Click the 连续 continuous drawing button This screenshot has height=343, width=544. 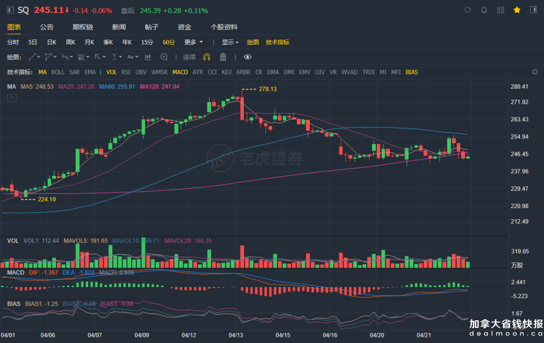tap(189, 57)
